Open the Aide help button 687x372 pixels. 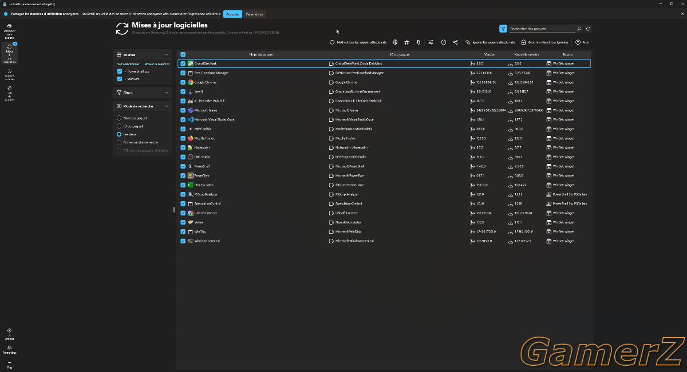coord(582,42)
